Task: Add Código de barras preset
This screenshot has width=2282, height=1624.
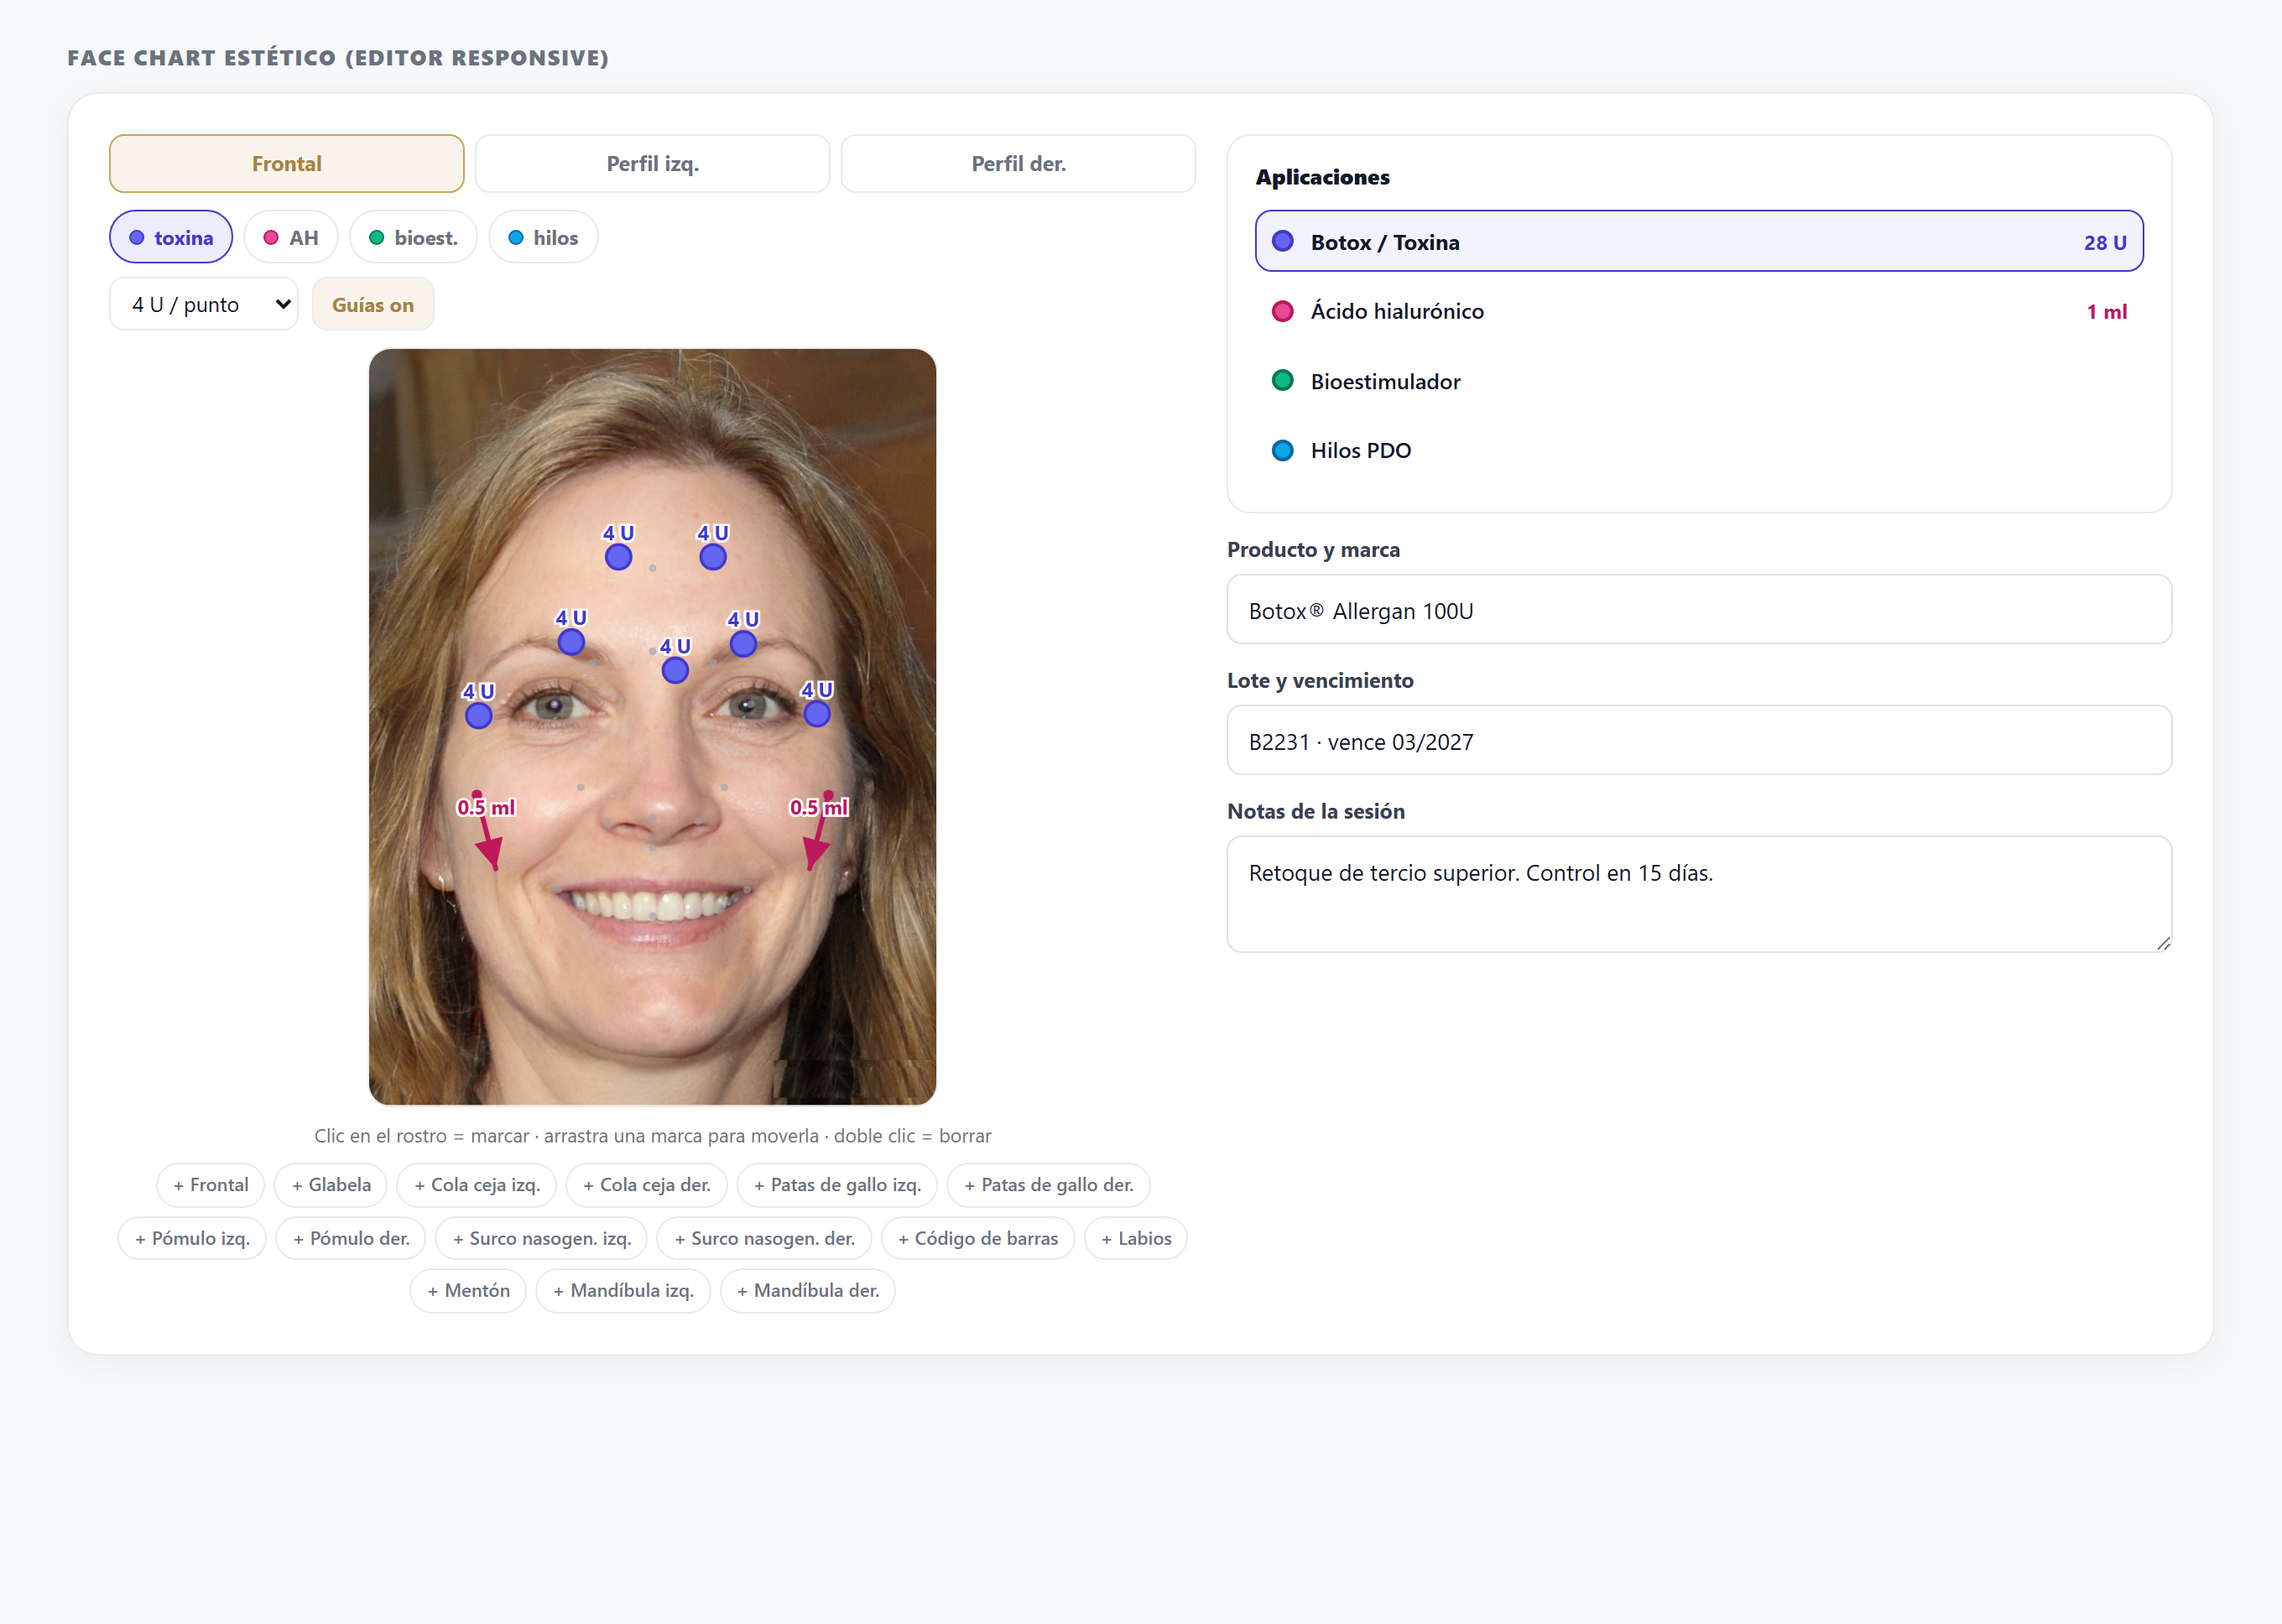Action: tap(978, 1238)
